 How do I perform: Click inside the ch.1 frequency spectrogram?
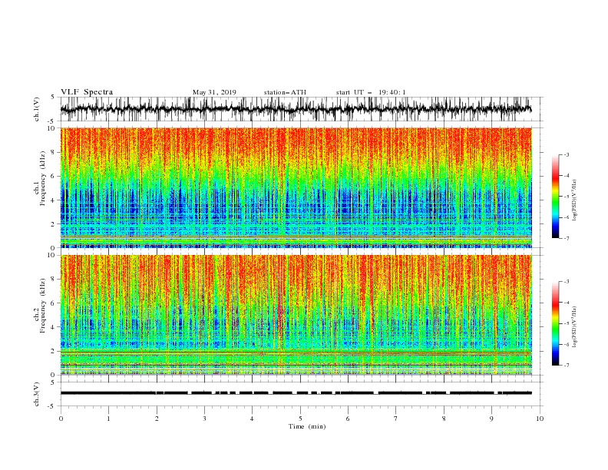coord(296,187)
